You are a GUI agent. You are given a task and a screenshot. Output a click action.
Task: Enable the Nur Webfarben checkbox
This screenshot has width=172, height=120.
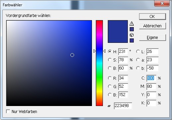click(8, 111)
